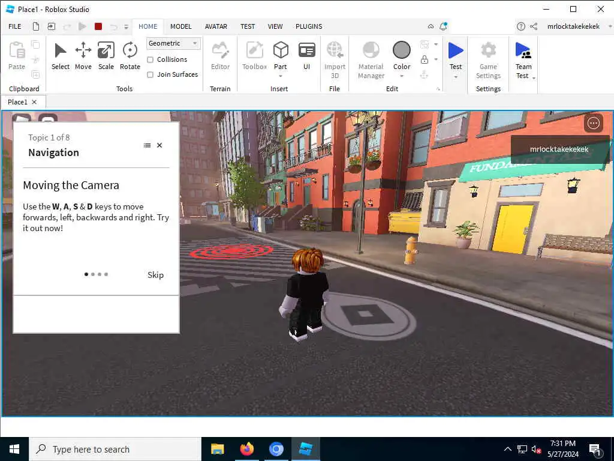Expand the Edit group dialog launcher
614x461 pixels.
(438, 89)
